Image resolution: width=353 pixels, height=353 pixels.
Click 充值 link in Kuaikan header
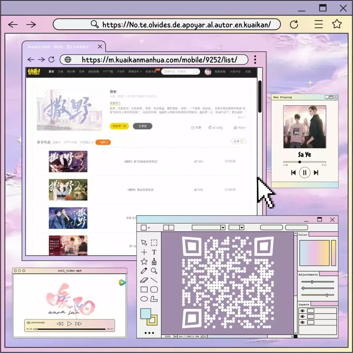pos(248,71)
